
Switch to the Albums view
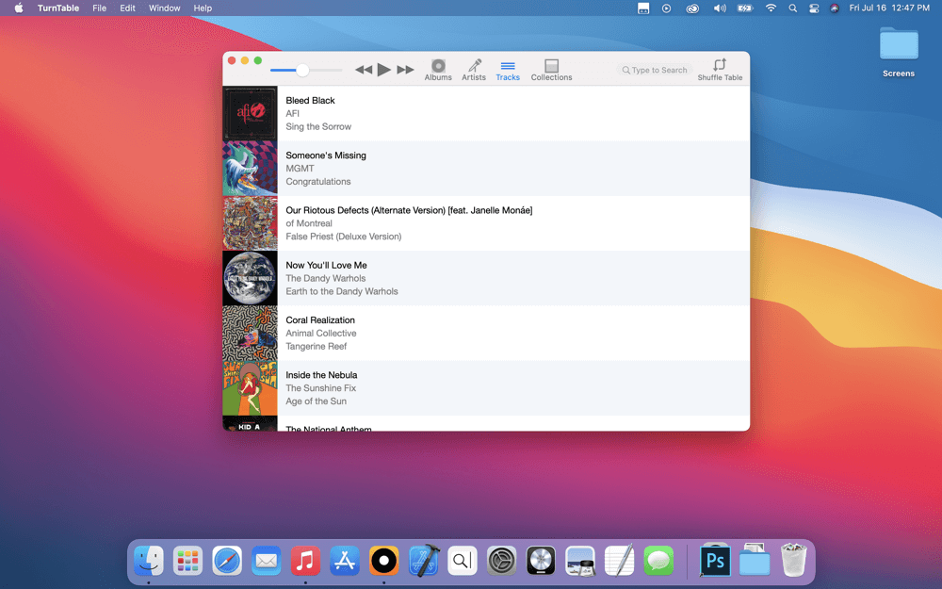point(438,70)
